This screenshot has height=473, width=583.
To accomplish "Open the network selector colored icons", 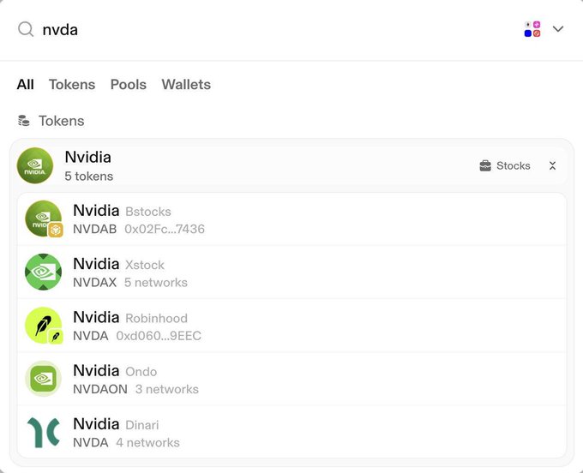I will coord(532,29).
